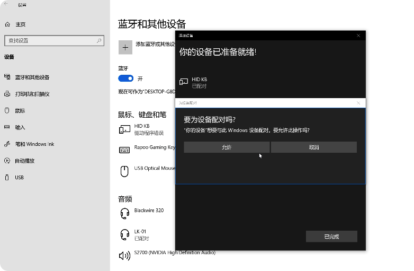
Task: Click the search magnifier icon
Action: tap(99, 41)
